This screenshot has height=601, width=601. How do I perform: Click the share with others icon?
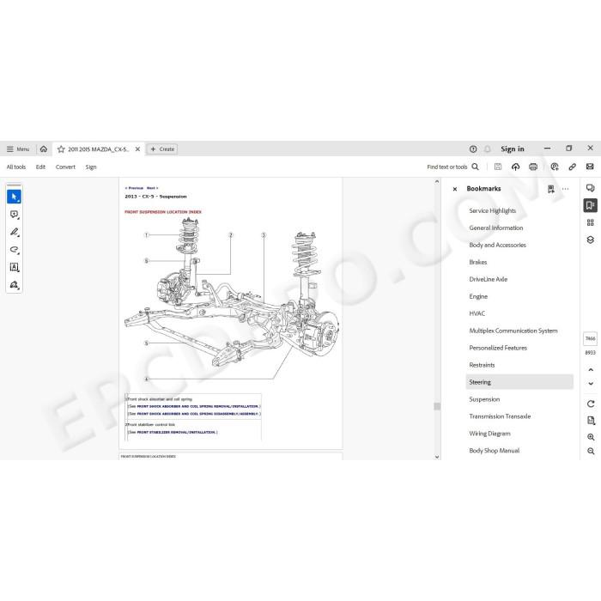(x=555, y=167)
